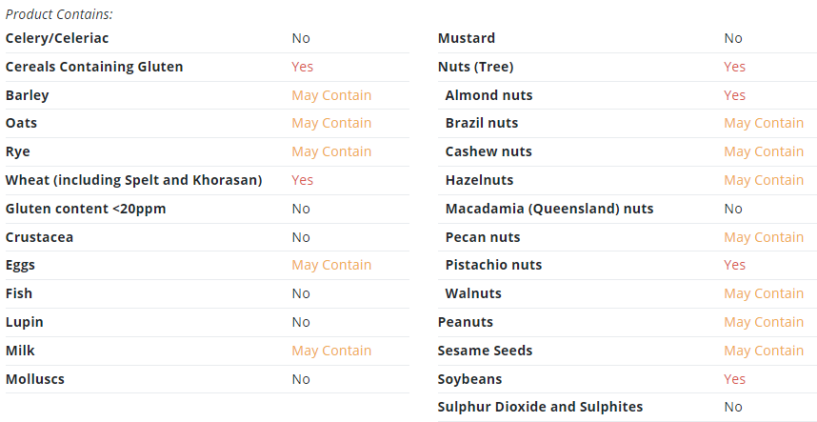Click the Macadamia (Queensland) nuts label
This screenshot has width=817, height=422.
[549, 209]
